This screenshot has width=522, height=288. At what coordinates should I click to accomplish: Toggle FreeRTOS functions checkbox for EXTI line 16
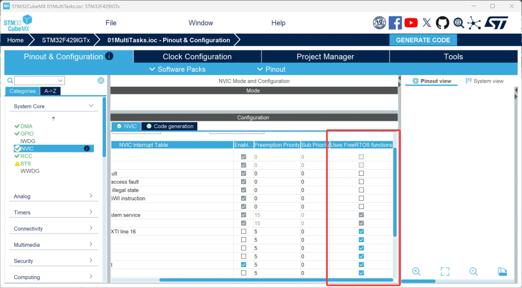tap(361, 231)
